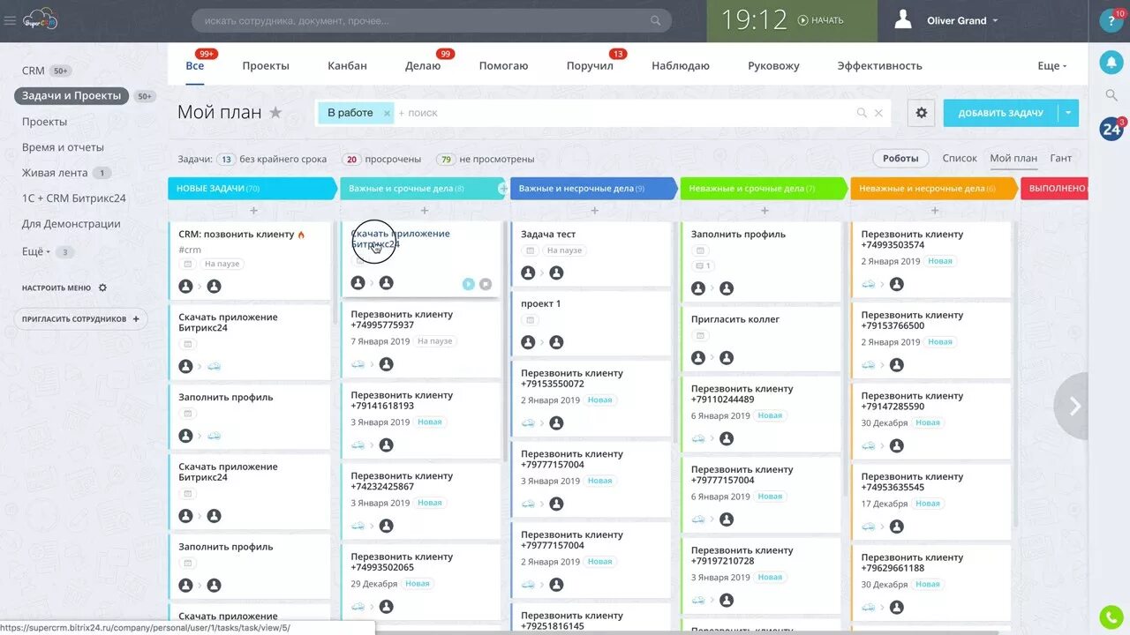This screenshot has width=1130, height=635.
Task: Add Мой план to favorites star
Action: tap(275, 113)
